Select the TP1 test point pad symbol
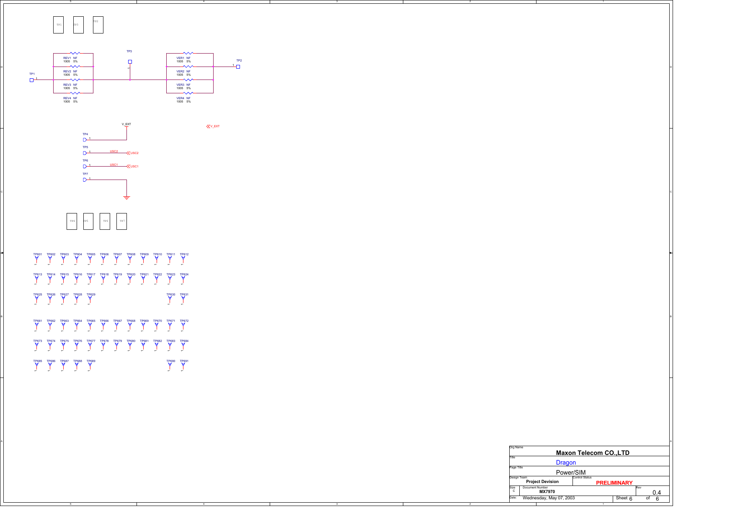This screenshot has width=735, height=519. [x=31, y=80]
